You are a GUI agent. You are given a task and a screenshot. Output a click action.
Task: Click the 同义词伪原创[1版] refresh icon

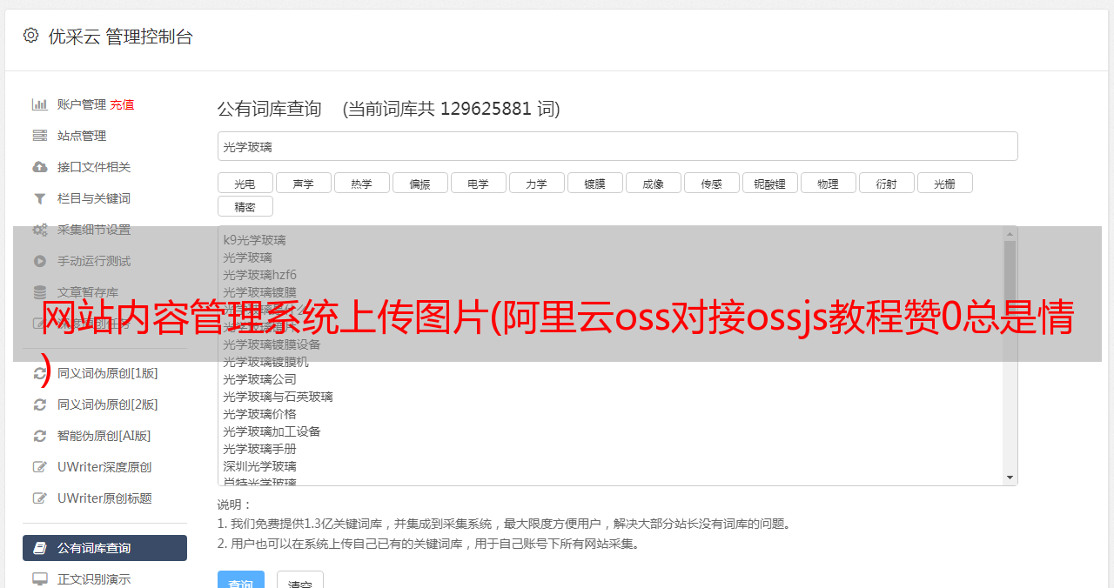pyautogui.click(x=40, y=373)
